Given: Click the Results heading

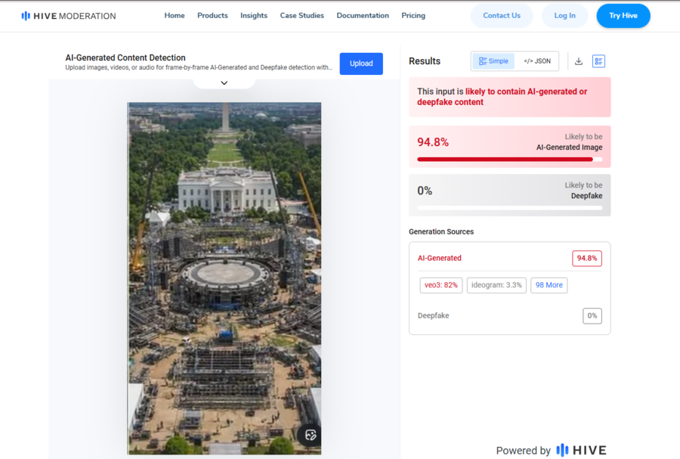Looking at the screenshot, I should click(x=425, y=61).
